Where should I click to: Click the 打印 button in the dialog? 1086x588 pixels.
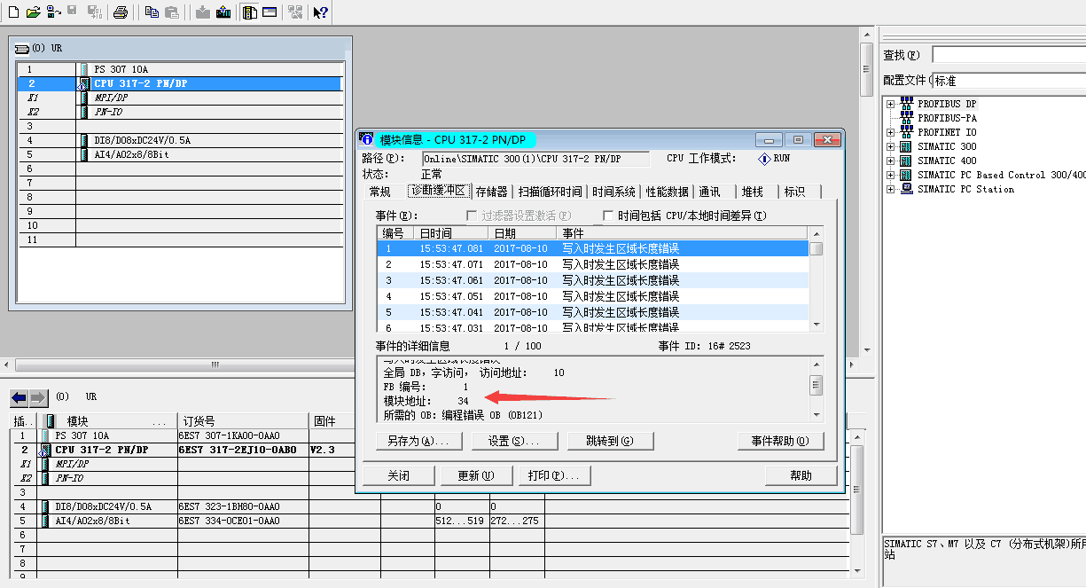[553, 475]
